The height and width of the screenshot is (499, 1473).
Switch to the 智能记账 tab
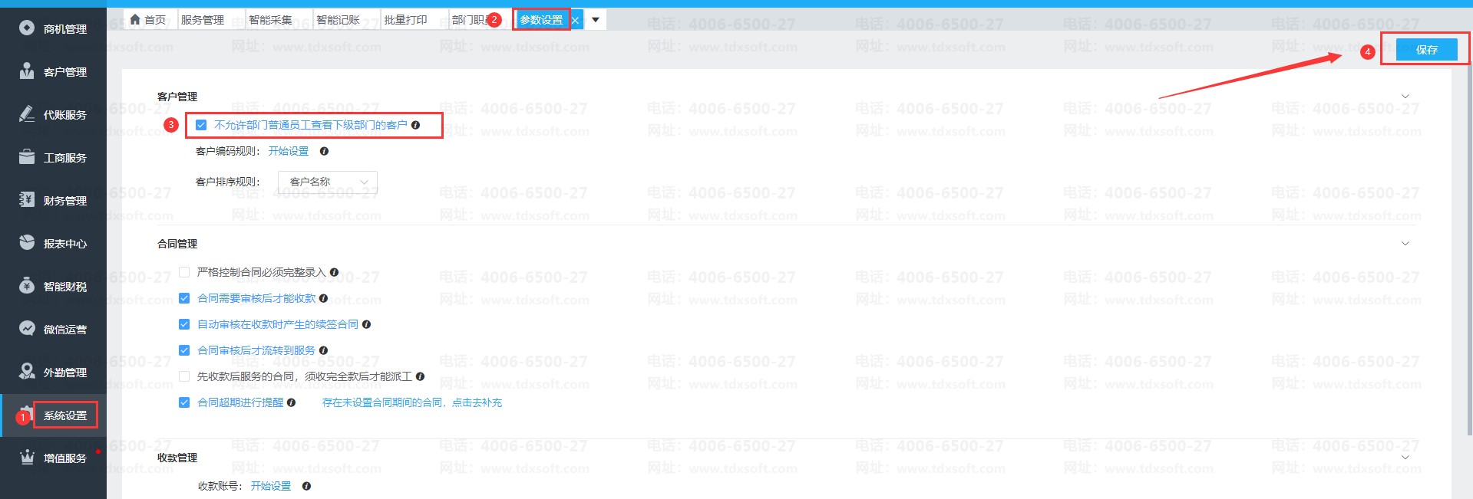(338, 20)
